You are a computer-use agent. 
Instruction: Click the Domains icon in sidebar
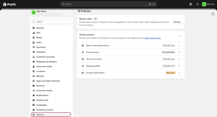34,86
